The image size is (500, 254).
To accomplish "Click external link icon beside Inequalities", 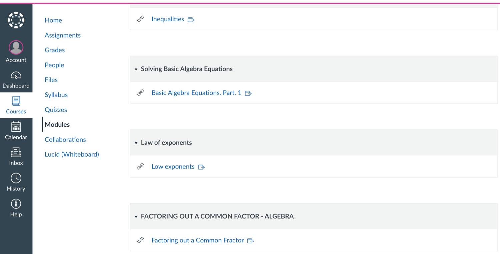I will [x=191, y=20].
